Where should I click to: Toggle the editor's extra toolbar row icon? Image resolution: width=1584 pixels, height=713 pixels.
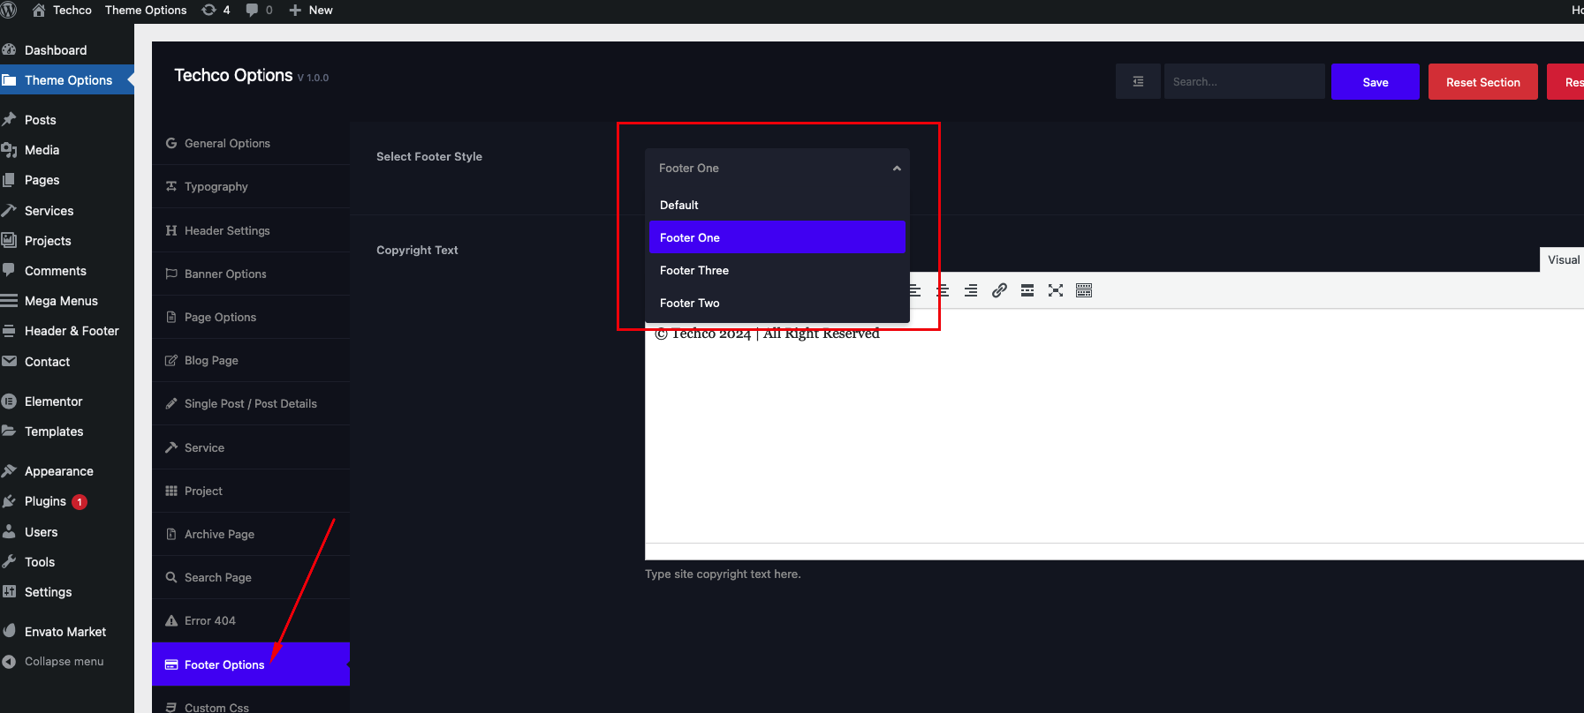[1084, 290]
